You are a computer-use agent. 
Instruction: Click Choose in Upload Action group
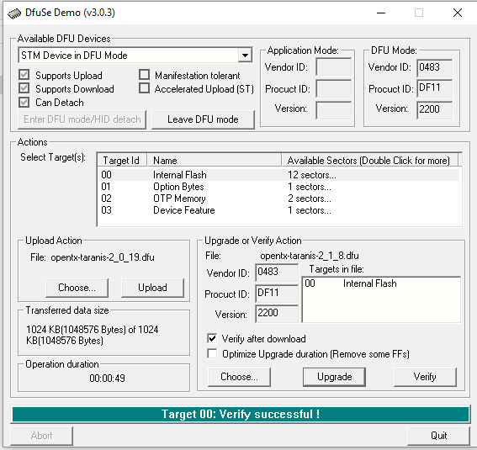(77, 288)
